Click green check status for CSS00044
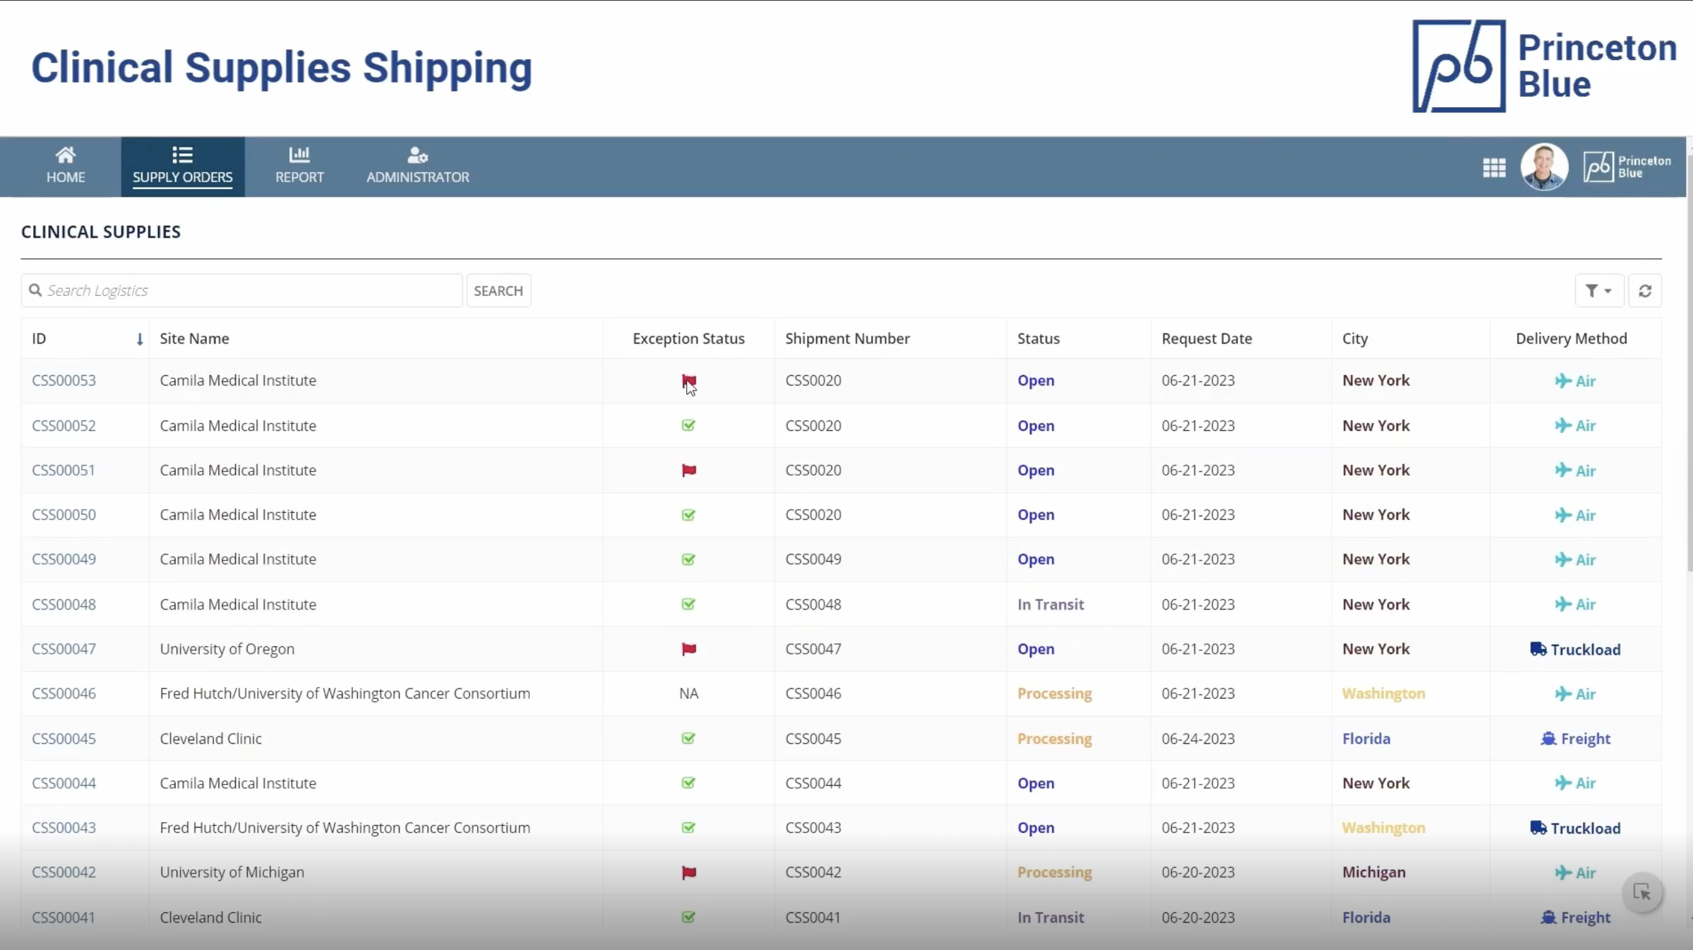The image size is (1693, 950). tap(688, 783)
